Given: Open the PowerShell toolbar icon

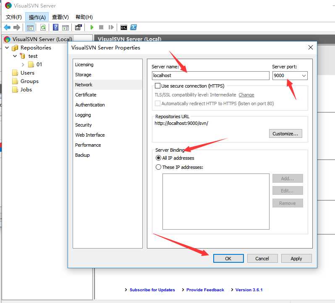Looking at the screenshot, I should (133, 27).
